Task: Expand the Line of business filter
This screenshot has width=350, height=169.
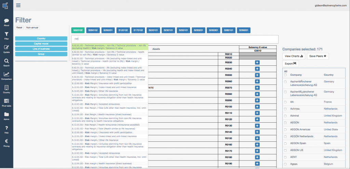Action: pos(41,49)
